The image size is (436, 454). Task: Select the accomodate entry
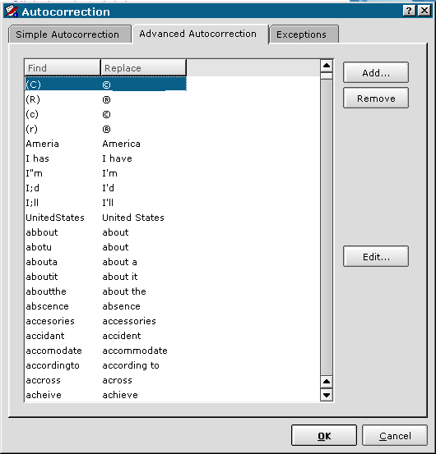click(105, 351)
